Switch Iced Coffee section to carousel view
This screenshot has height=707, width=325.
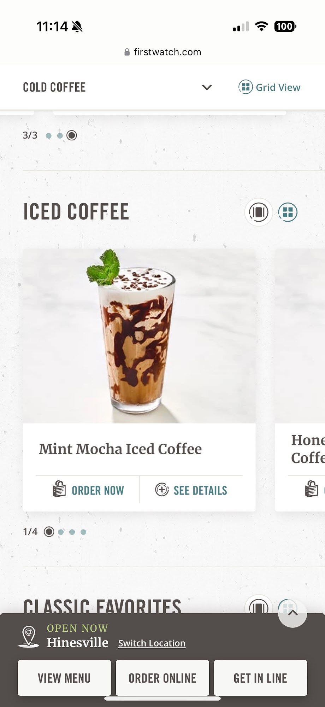(259, 212)
